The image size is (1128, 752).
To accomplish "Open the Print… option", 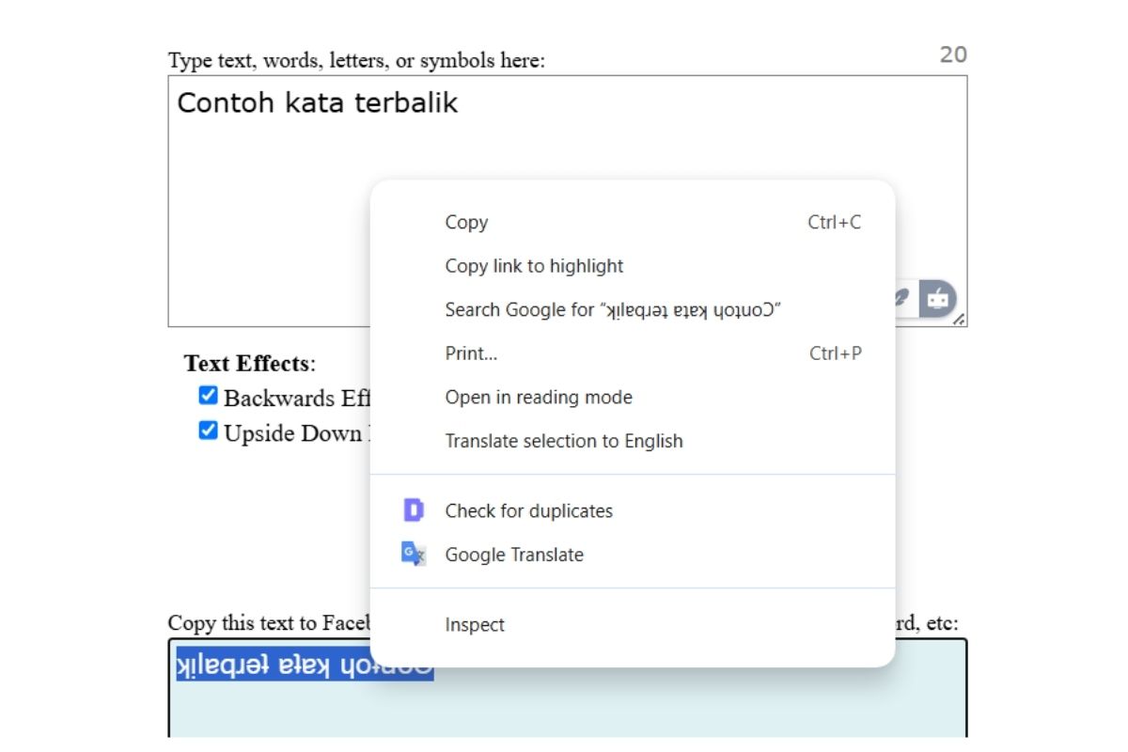I will coord(471,353).
